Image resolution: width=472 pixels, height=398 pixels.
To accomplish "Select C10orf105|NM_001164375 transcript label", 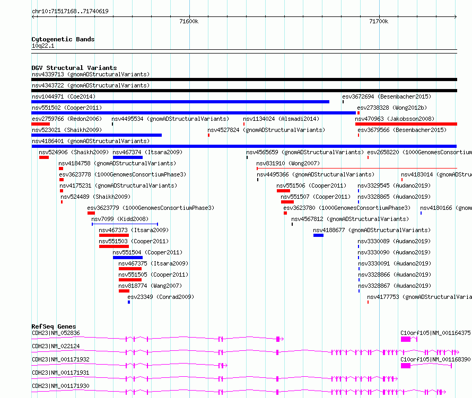I will (x=435, y=333).
